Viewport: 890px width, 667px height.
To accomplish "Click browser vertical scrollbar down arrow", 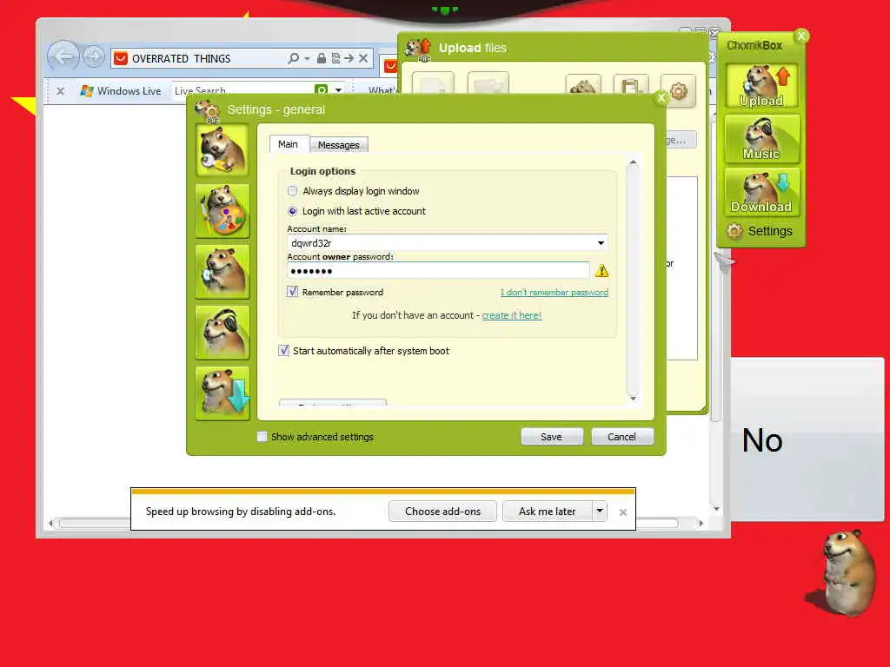I will (716, 509).
